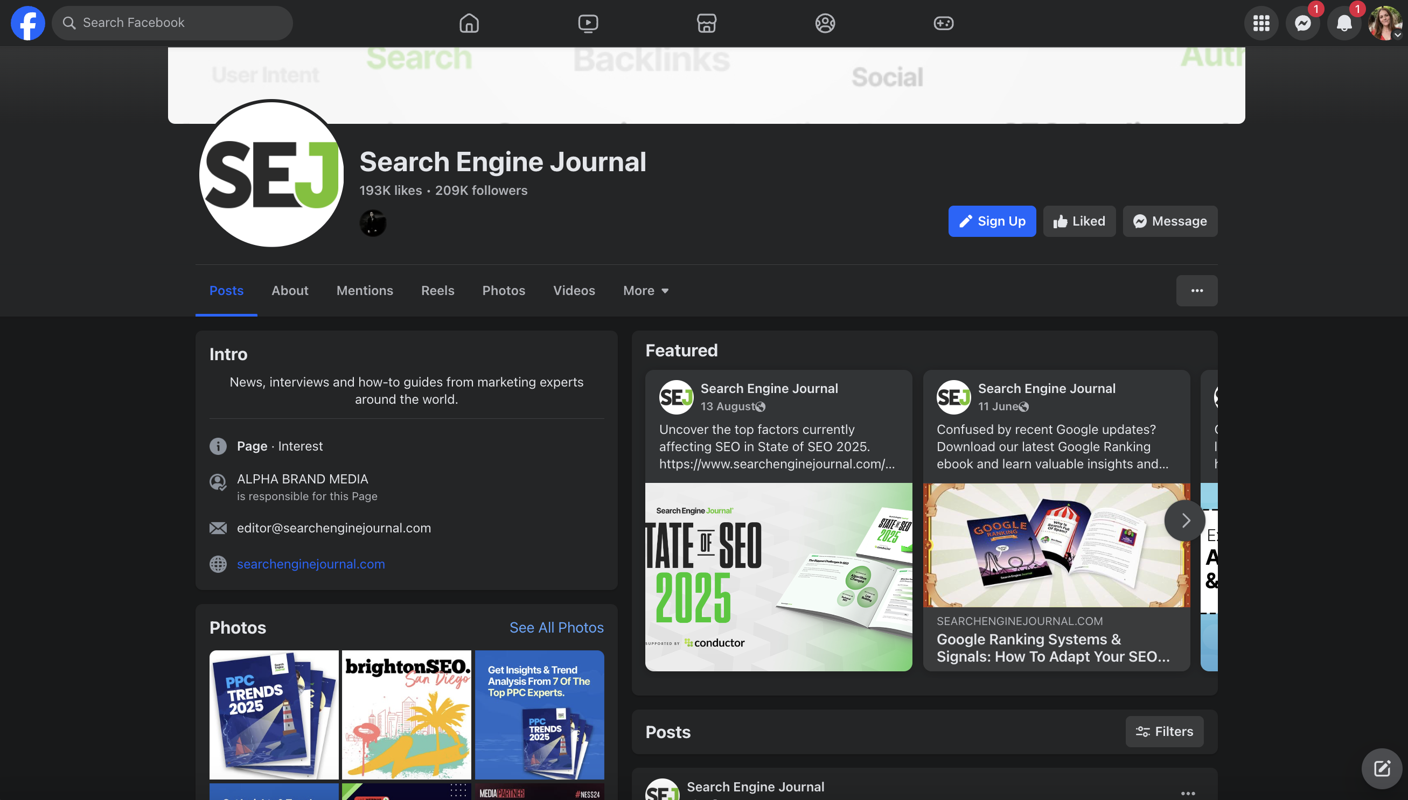Click the Search Facebook field
The image size is (1408, 800).
tap(172, 23)
